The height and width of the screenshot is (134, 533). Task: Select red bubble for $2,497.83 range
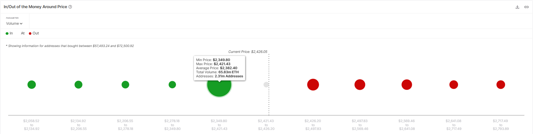point(360,85)
